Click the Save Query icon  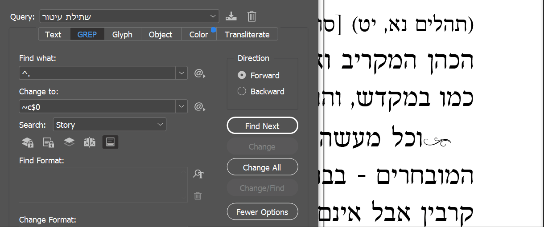tap(231, 17)
